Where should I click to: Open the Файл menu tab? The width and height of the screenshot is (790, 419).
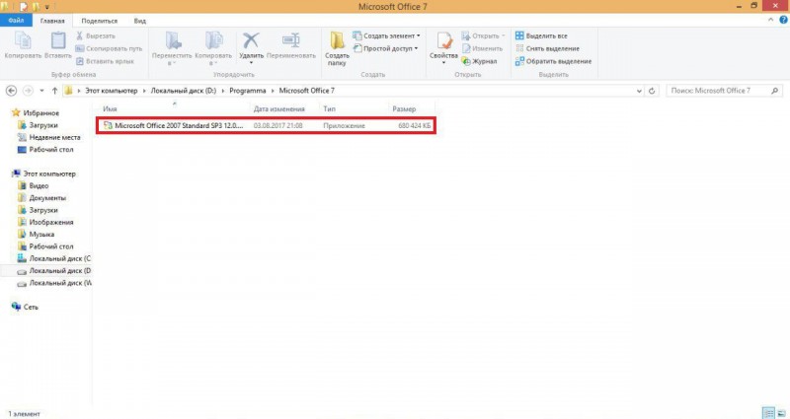point(16,20)
